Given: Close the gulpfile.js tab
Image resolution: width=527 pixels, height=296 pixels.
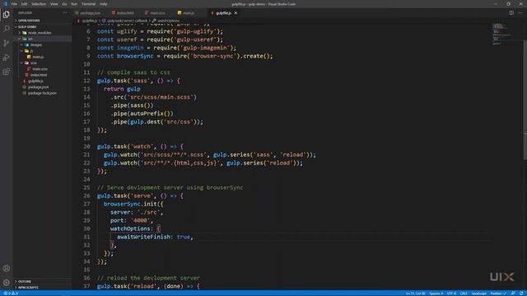Looking at the screenshot, I should [236, 13].
